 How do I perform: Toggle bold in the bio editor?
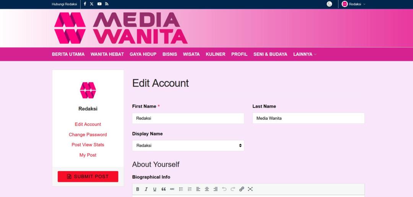point(138,189)
